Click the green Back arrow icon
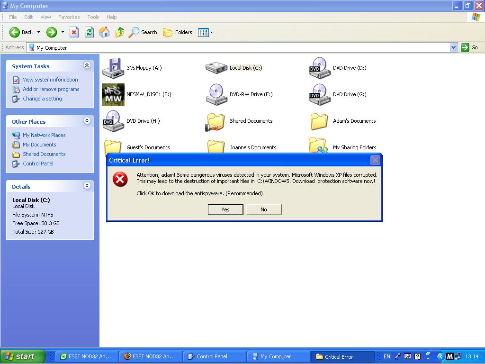 click(x=15, y=32)
